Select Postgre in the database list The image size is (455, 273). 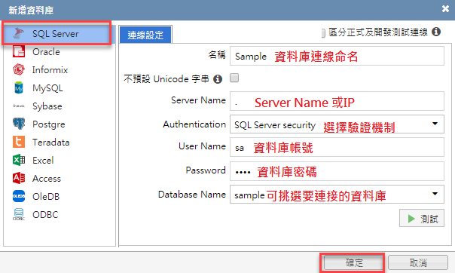(x=49, y=124)
